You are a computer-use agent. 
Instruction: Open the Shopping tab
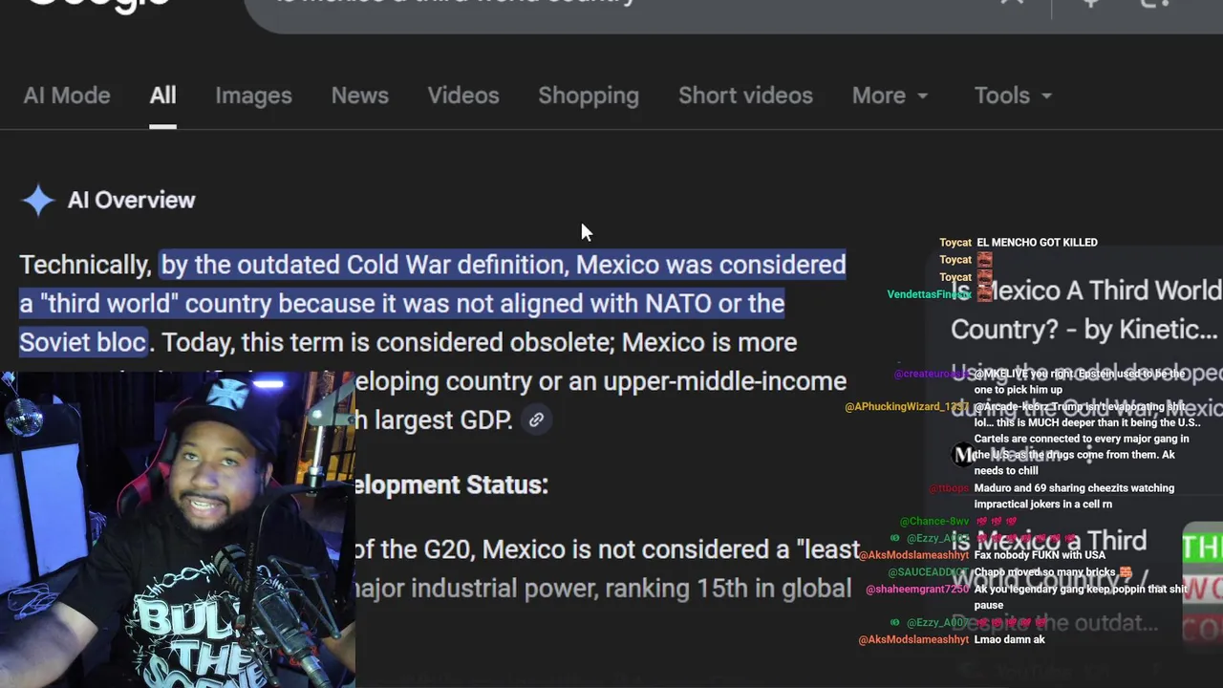589,96
